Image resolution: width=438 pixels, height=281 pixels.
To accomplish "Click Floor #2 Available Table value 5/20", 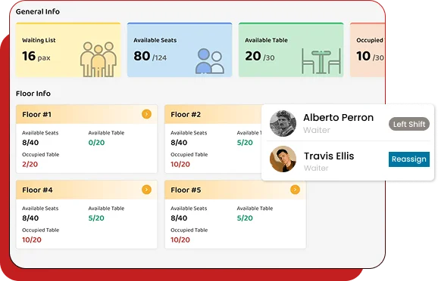I will [x=245, y=143].
